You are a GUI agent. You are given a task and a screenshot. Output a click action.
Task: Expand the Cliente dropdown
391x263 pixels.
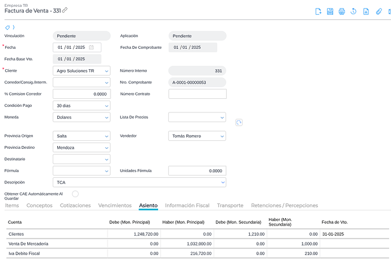[x=107, y=71]
